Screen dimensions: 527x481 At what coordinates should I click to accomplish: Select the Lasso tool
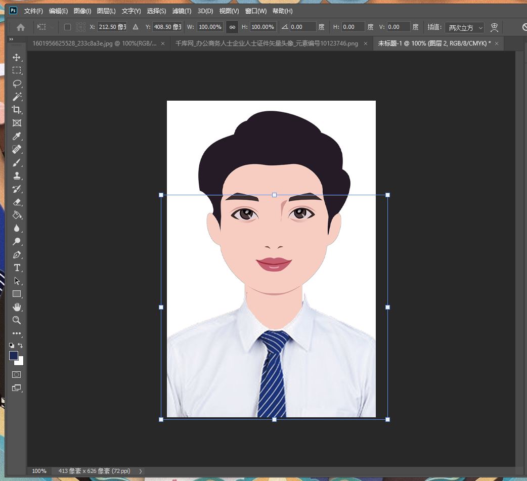point(17,84)
